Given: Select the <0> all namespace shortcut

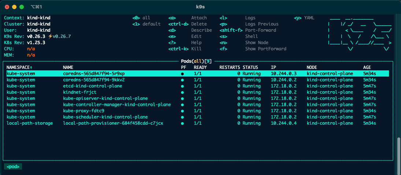Looking at the screenshot, I should pos(141,18).
